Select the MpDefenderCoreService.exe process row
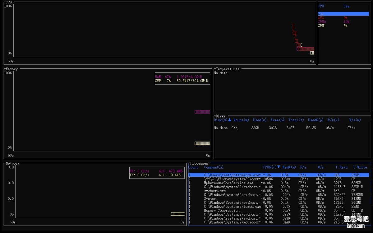The width and height of the screenshot is (373, 233). tap(279, 183)
